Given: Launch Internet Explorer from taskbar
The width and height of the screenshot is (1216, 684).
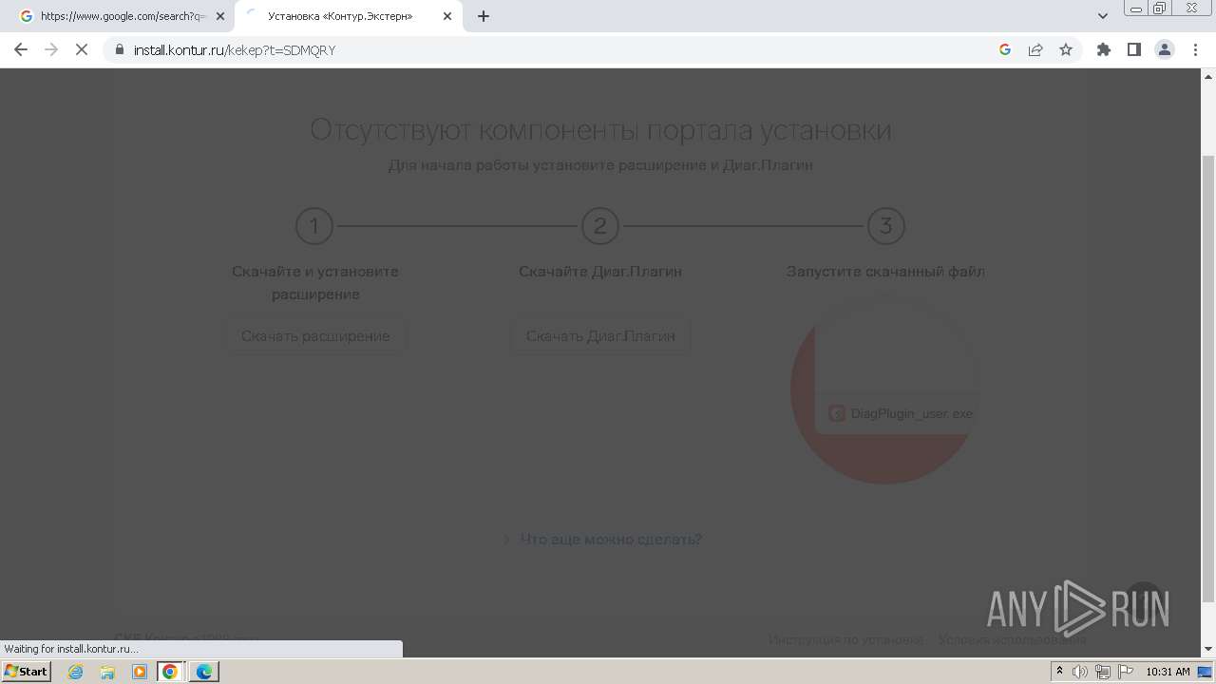Looking at the screenshot, I should click(x=76, y=672).
